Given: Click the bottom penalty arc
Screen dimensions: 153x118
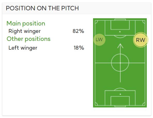Looking at the screenshot, I should (x=120, y=89).
